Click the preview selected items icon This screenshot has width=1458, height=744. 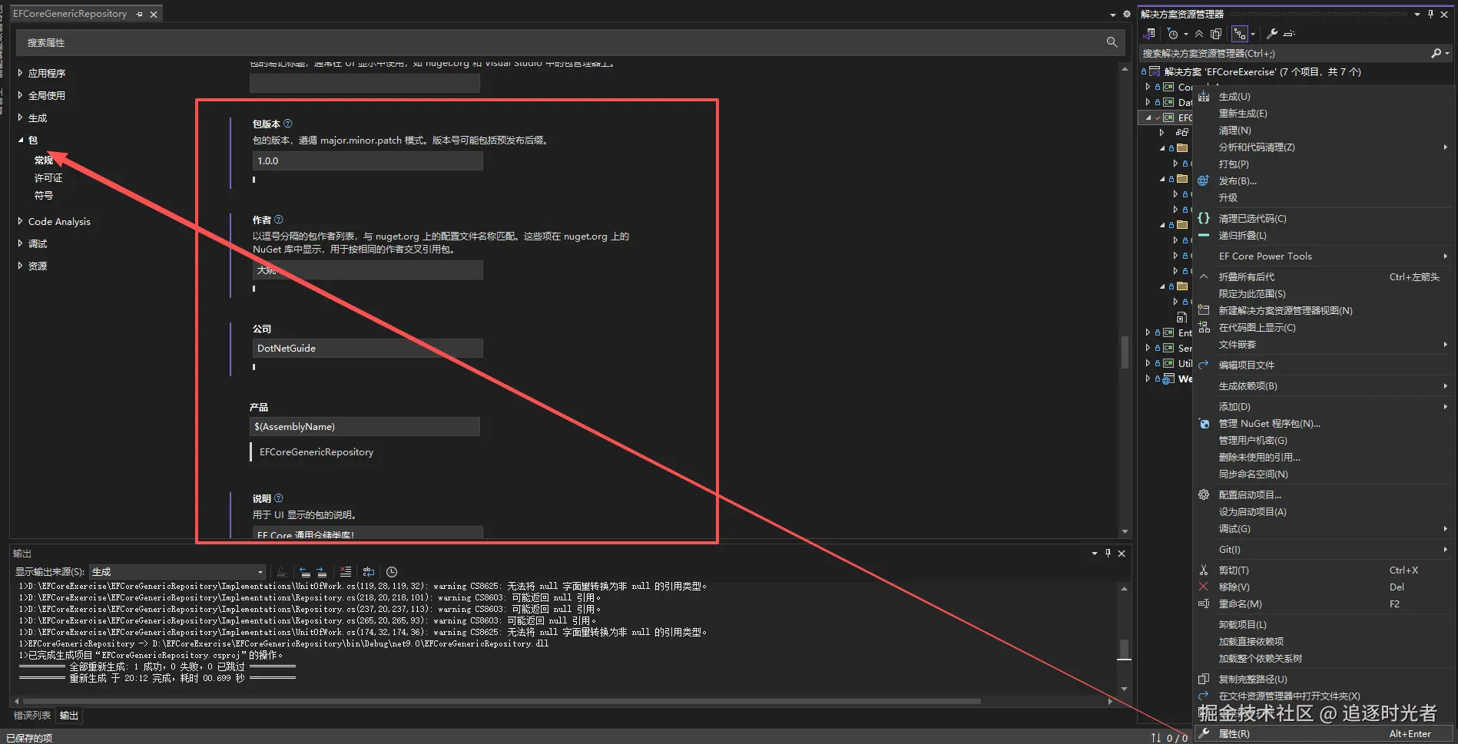(x=1289, y=34)
